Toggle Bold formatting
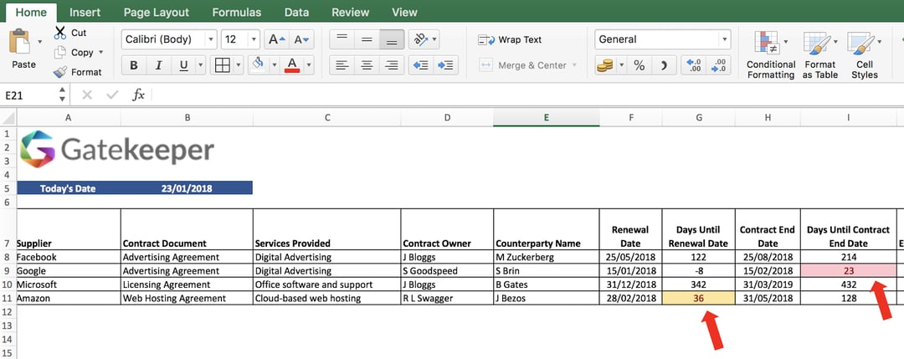904x359 pixels. pos(134,66)
